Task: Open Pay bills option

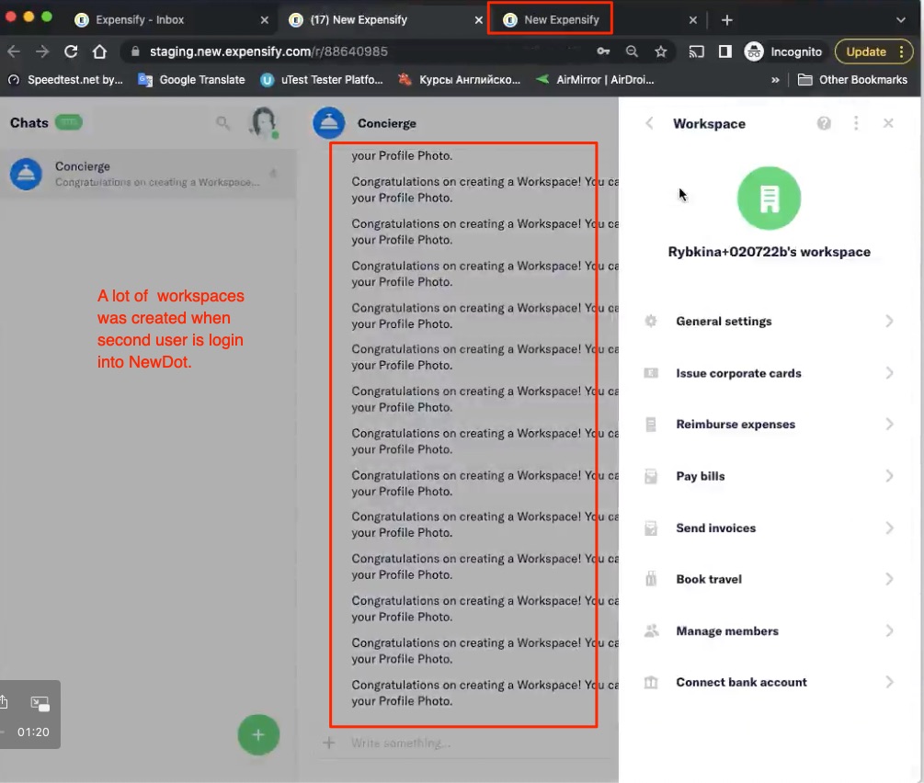Action: click(x=769, y=476)
